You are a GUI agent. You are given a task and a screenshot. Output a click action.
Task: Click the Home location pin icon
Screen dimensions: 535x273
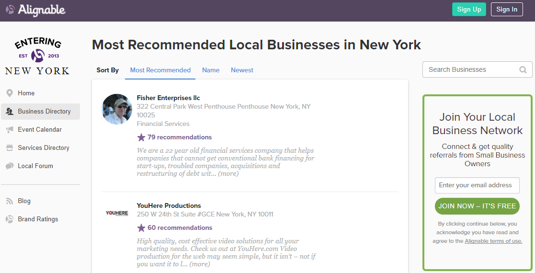tap(10, 93)
